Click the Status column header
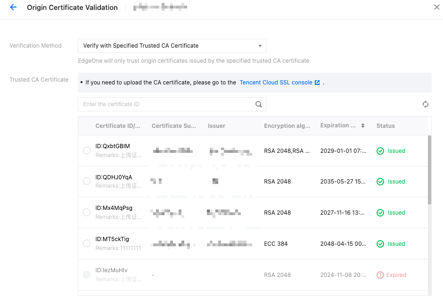The image size is (443, 301). 386,126
